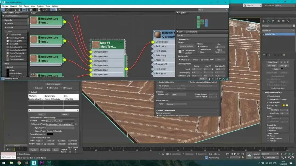Go to the start frame button
This screenshot has width=296, height=166.
pyautogui.click(x=227, y=154)
